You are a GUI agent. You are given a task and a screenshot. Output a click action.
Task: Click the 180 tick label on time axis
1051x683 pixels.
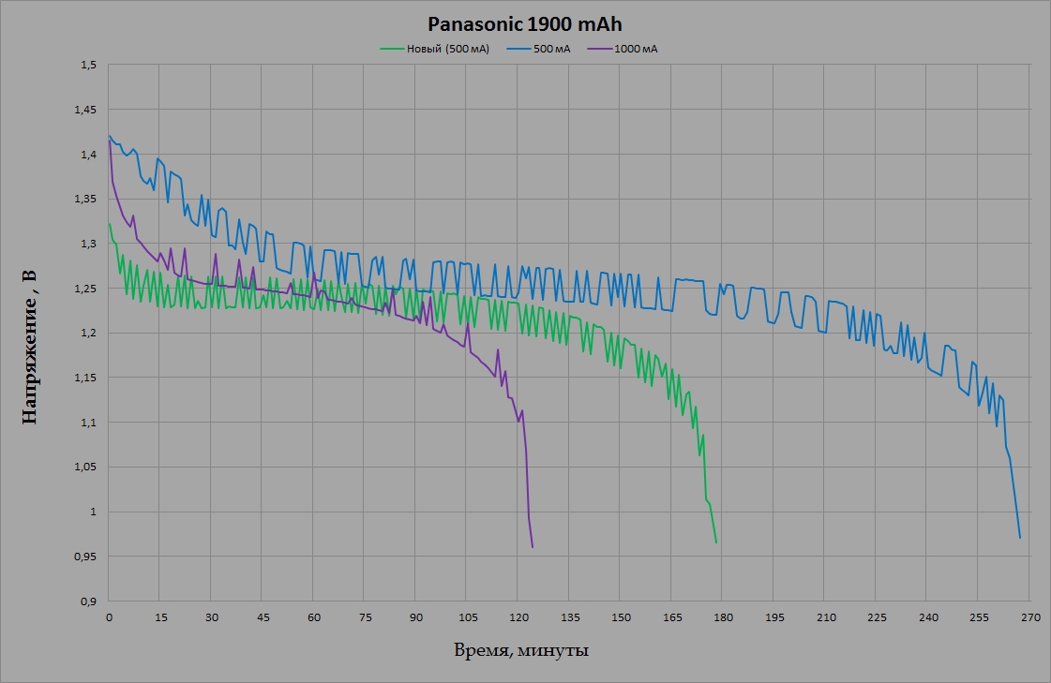click(x=723, y=616)
